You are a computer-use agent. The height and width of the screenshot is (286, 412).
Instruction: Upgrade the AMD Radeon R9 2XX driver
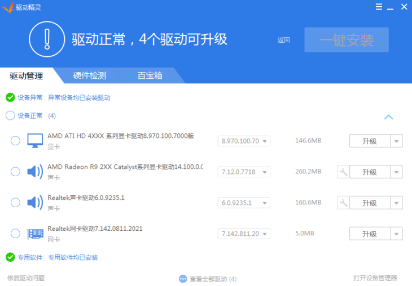coord(370,172)
